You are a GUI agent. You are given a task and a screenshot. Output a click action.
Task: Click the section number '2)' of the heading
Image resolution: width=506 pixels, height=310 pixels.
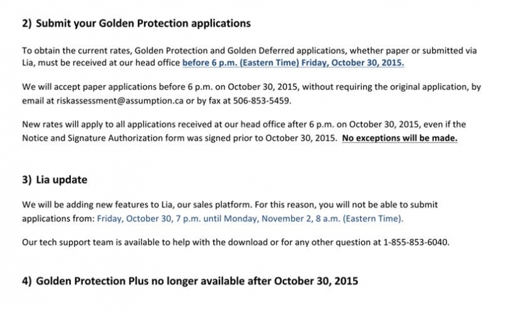pos(27,23)
